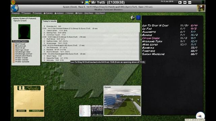Open the world globe map icon
This screenshot has height=121, width=216.
point(15,8)
